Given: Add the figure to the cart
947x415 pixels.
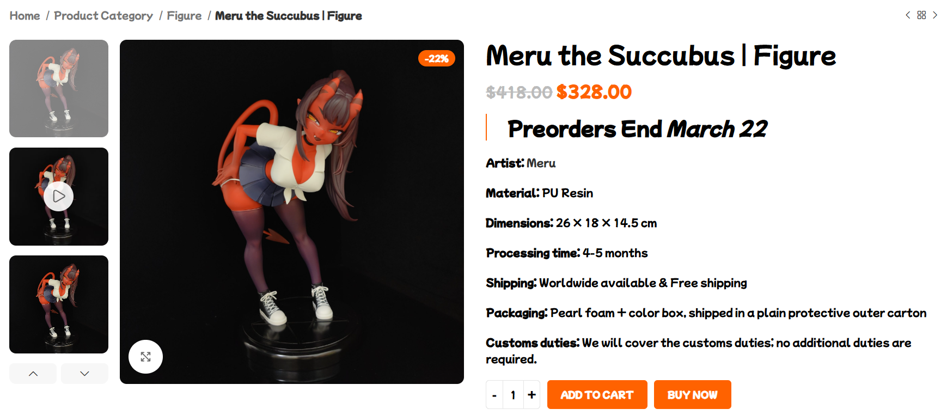Looking at the screenshot, I should tap(597, 395).
